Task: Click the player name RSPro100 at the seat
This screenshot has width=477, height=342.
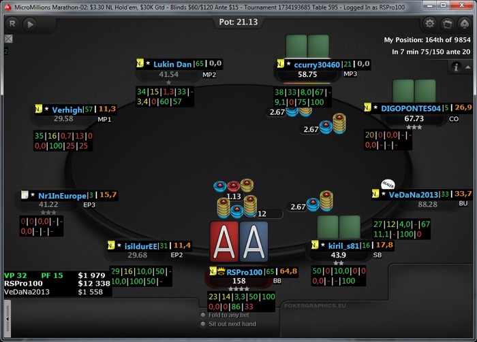Action: [x=244, y=272]
